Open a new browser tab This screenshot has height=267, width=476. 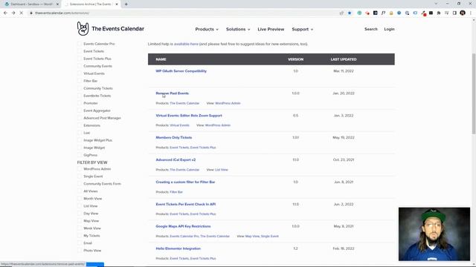pos(126,4)
